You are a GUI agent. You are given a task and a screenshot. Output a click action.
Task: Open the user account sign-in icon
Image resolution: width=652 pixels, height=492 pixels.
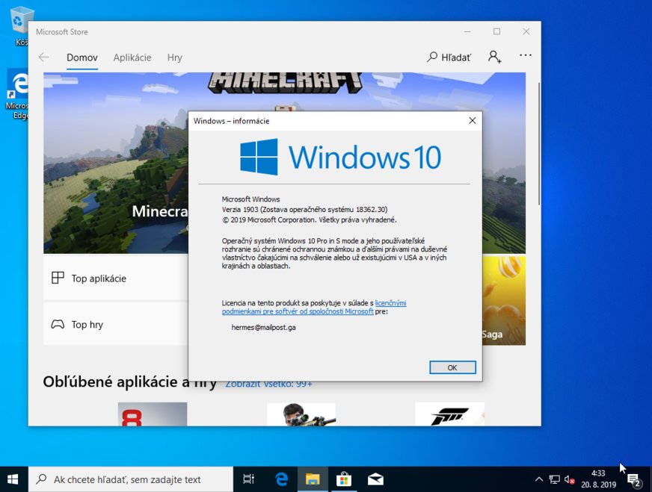point(494,57)
